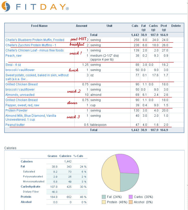The width and height of the screenshot is (188, 210).
Task: Open the Swai - 4 oz food entry
Action: click(x=13, y=65)
